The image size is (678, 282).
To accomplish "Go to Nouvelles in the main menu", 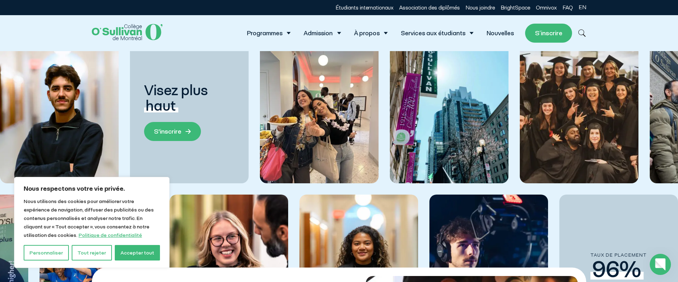I will click(500, 33).
